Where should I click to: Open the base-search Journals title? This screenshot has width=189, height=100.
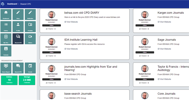click(78, 94)
